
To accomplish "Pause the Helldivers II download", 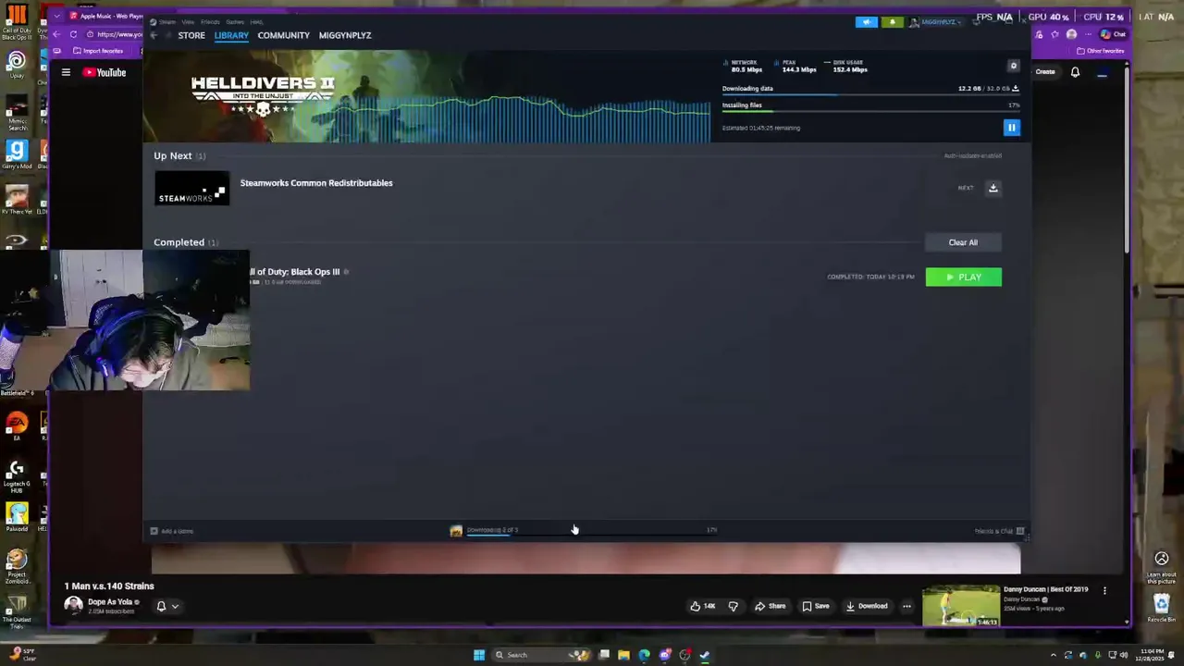I will (x=1011, y=128).
